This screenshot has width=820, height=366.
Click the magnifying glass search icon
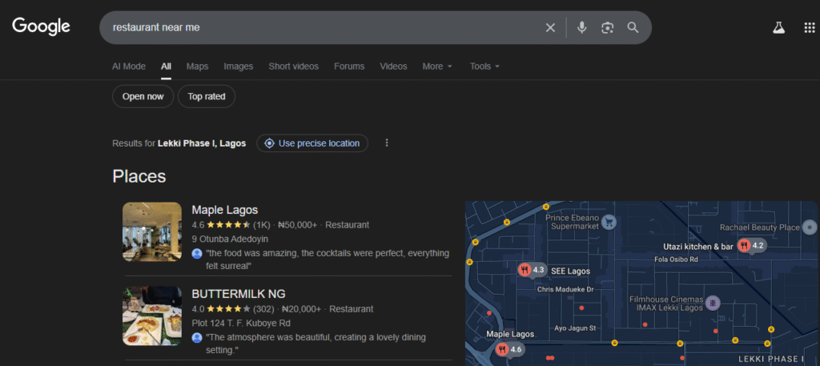click(633, 27)
